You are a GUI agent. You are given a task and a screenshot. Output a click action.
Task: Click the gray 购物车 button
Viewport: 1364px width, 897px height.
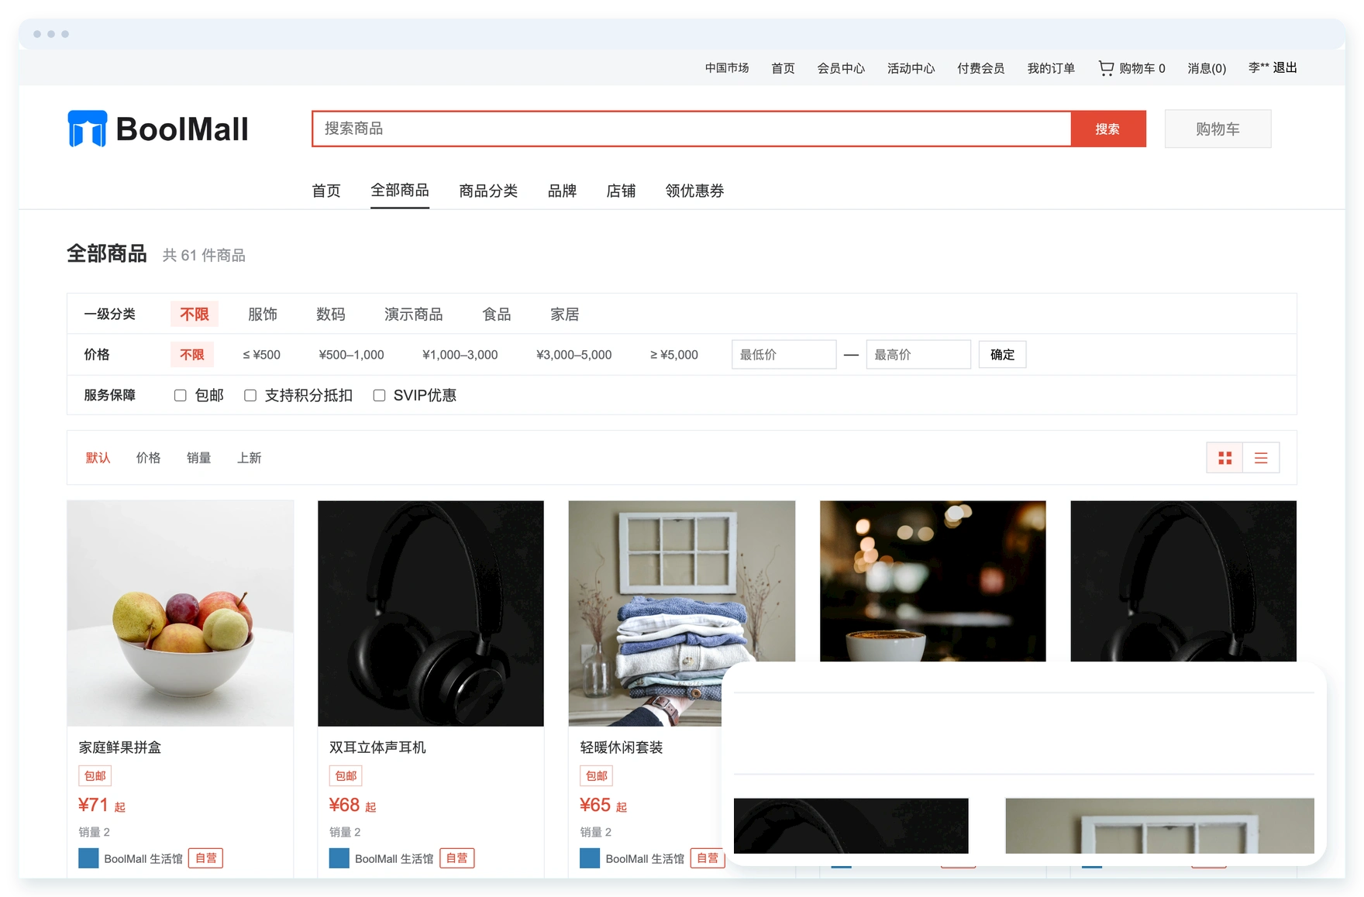(x=1218, y=129)
